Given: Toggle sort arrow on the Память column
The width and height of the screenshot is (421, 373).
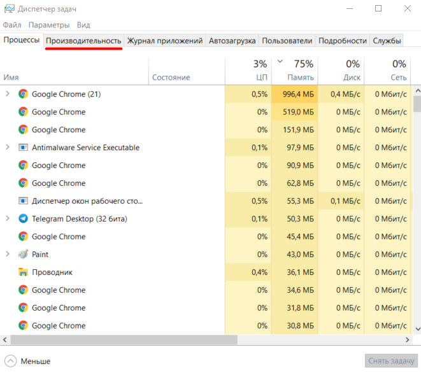Looking at the screenshot, I should tap(280, 61).
